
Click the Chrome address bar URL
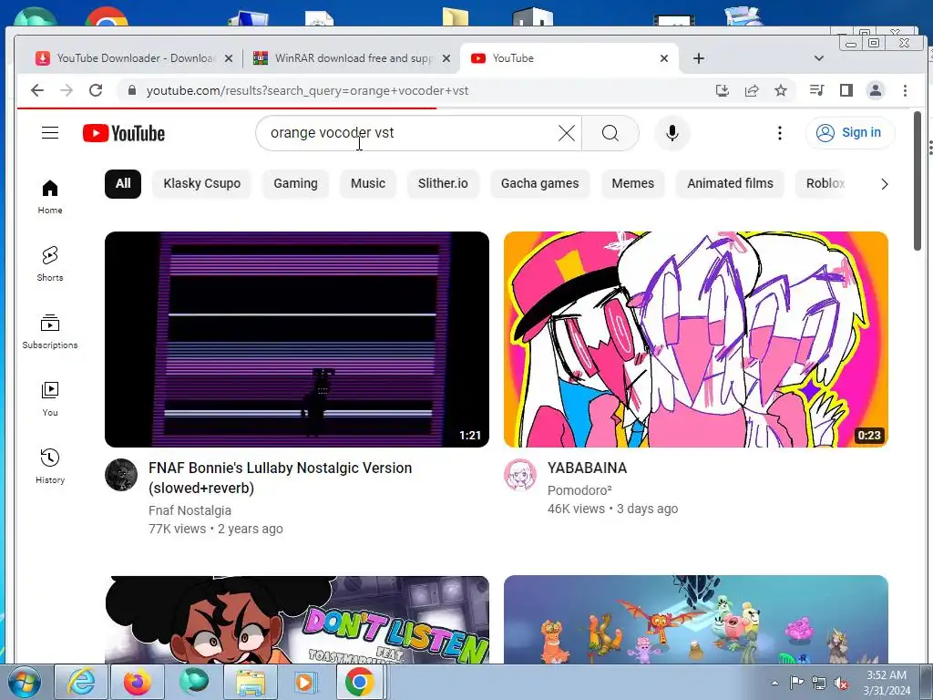click(307, 90)
